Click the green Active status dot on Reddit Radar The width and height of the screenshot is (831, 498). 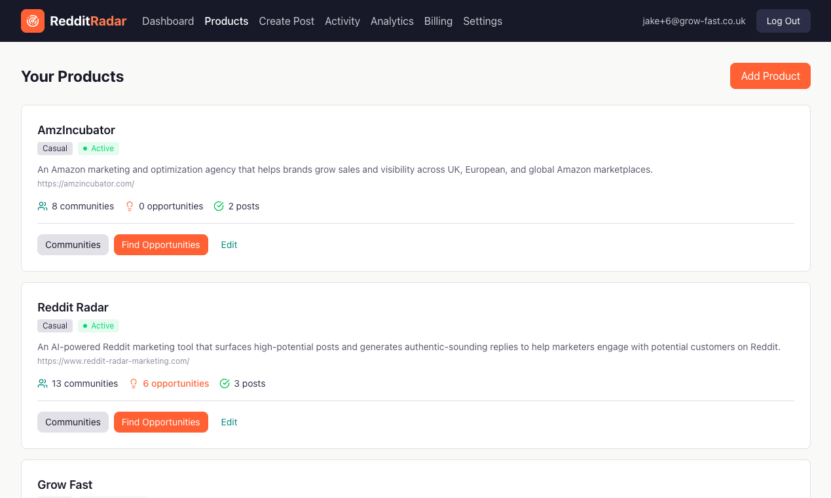[x=86, y=325]
